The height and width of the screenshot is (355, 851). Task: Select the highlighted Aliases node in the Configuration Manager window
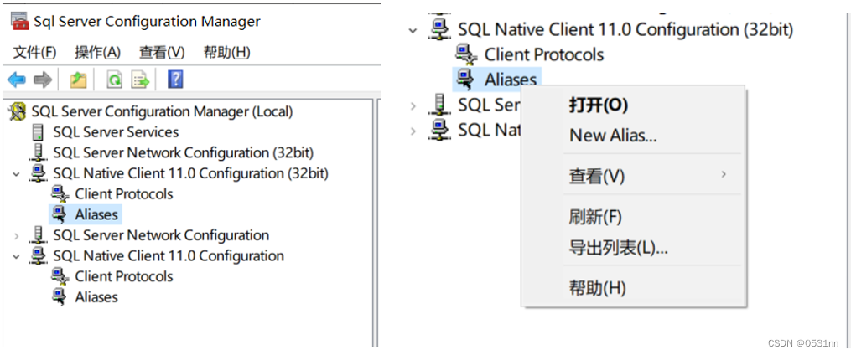pos(96,214)
